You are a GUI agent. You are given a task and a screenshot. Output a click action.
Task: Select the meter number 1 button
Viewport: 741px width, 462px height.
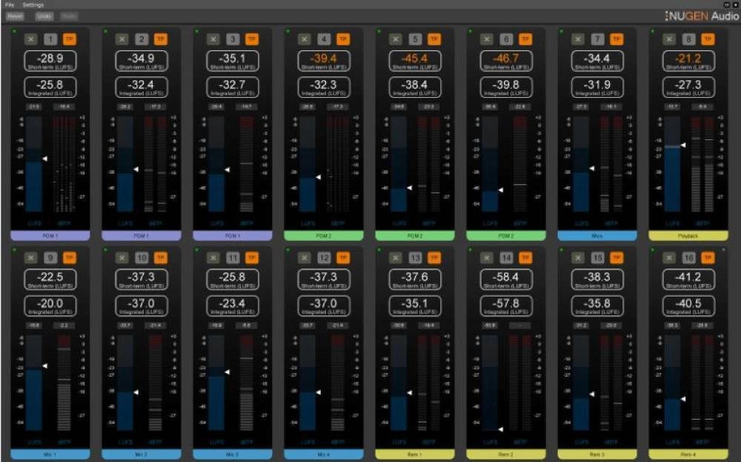coord(50,39)
